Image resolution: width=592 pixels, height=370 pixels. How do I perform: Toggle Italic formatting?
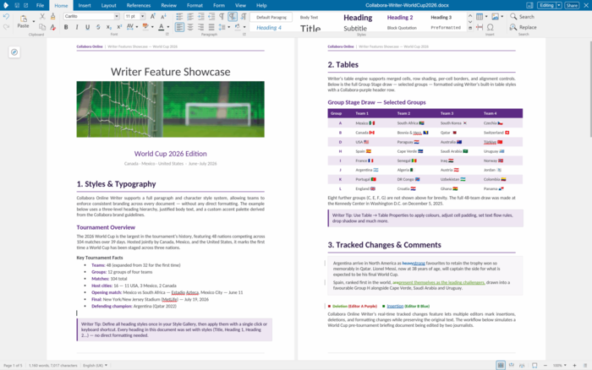point(77,27)
